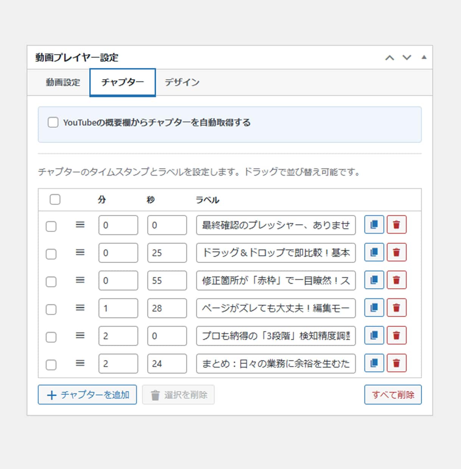Select the チャプター tab
This screenshot has width=461, height=469.
(123, 82)
